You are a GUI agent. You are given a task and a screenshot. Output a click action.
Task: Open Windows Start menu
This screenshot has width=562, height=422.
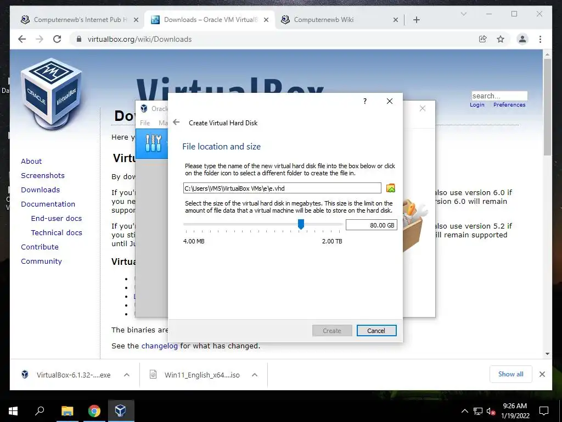click(x=13, y=411)
